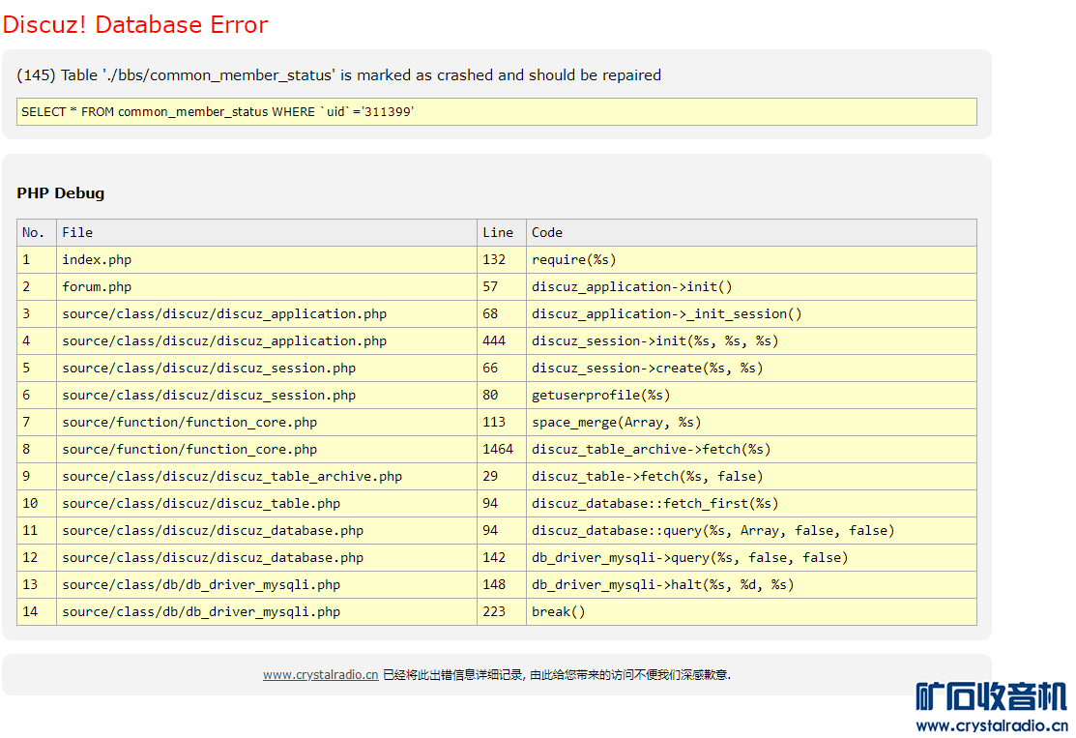The width and height of the screenshot is (1076, 738).
Task: Select line number 132 cell
Action: tap(502, 259)
